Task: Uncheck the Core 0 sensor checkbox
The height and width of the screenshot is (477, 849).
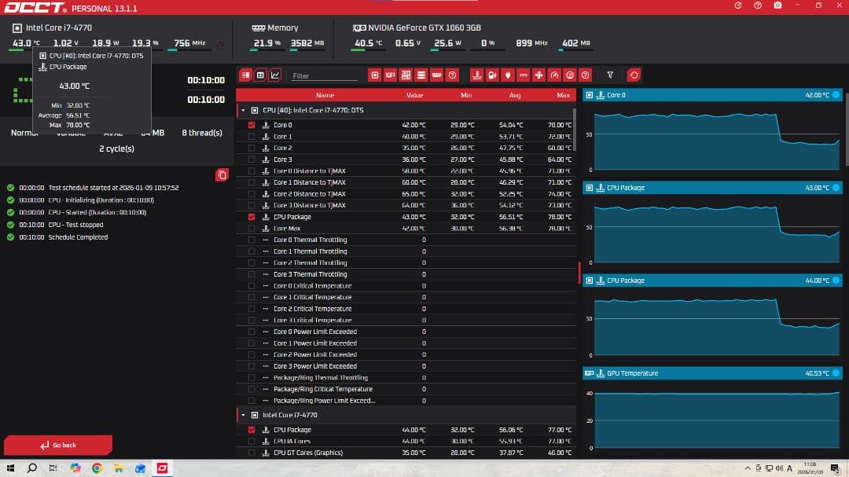Action: click(252, 125)
